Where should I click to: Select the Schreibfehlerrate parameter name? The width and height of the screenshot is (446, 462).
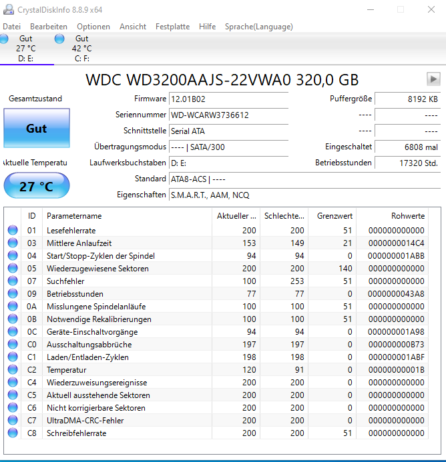(77, 433)
